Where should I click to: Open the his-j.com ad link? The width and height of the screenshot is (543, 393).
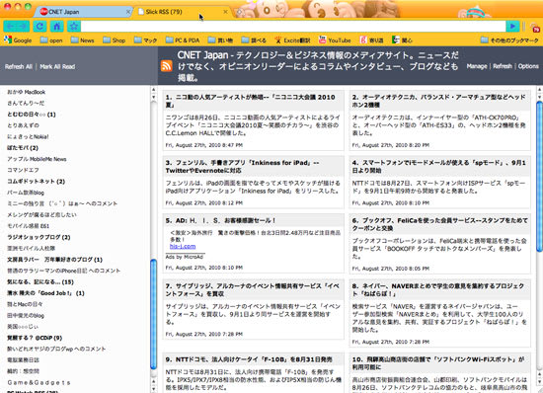click(x=183, y=246)
